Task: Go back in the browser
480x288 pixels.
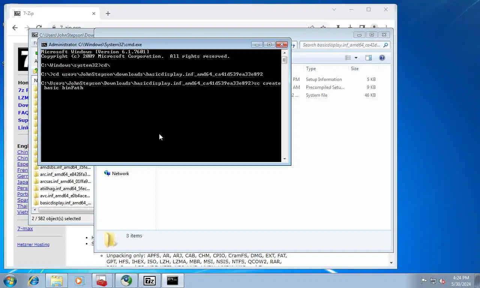Action: click(15, 28)
